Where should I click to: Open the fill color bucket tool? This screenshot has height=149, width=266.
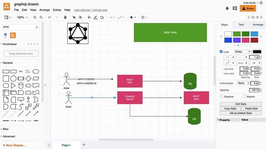coord(89,17)
